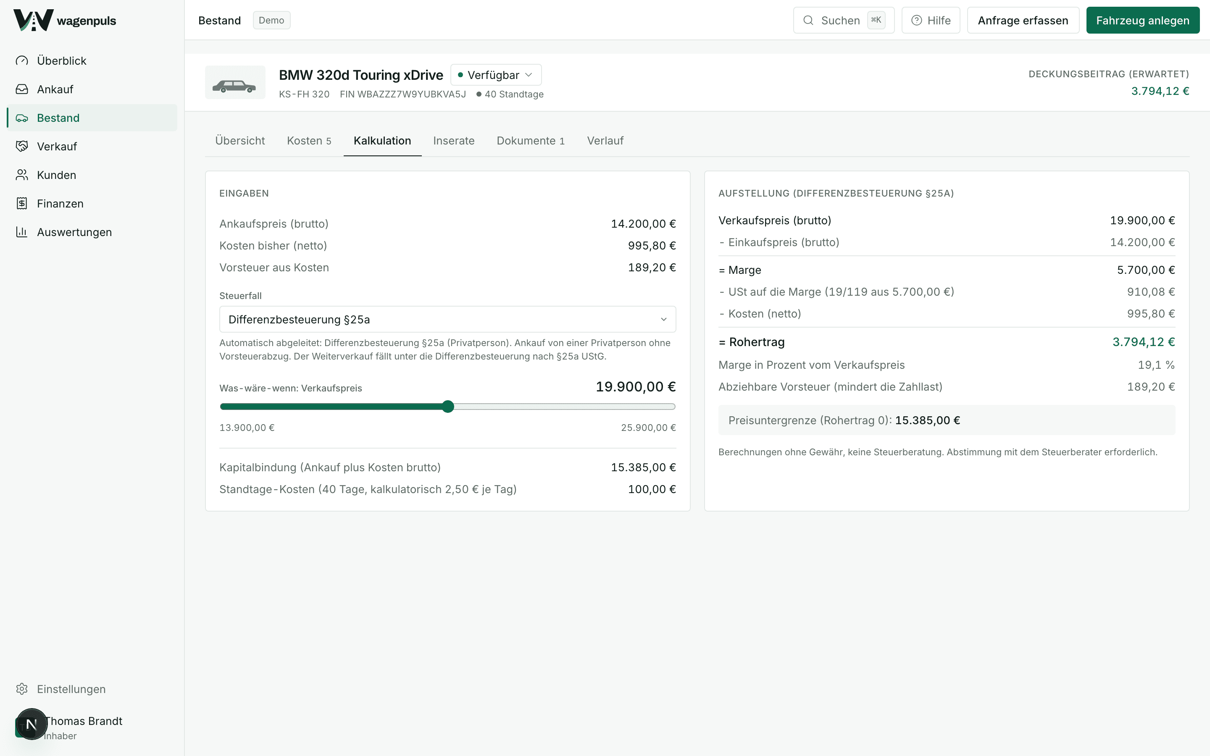This screenshot has width=1210, height=756.
Task: Click the question mark Hilfe icon
Action: point(916,21)
